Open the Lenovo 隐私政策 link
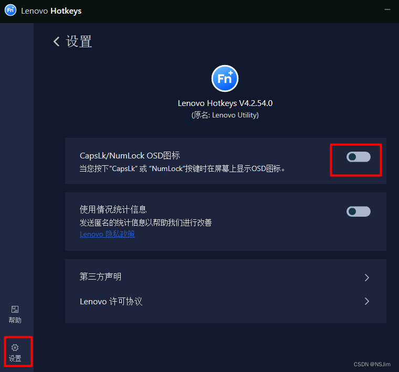This screenshot has height=372, width=399. click(107, 234)
